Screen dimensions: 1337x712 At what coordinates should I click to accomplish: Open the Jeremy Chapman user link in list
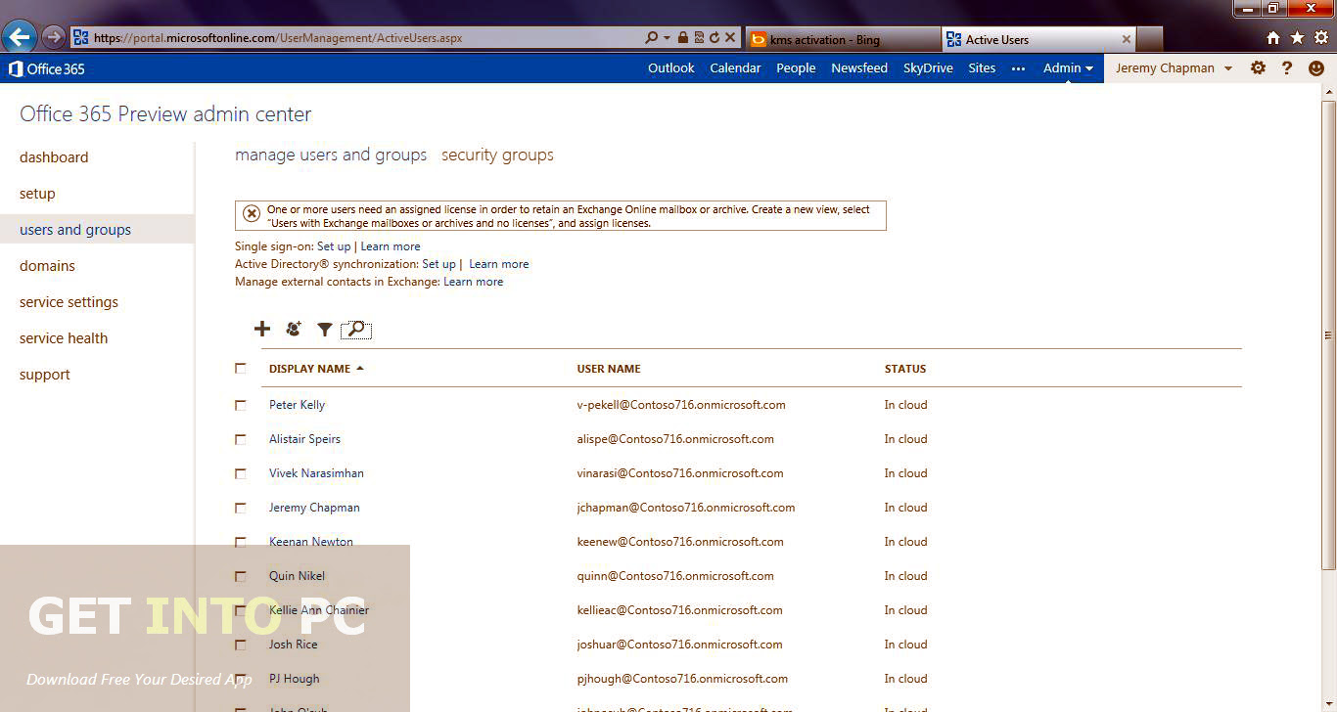314,508
